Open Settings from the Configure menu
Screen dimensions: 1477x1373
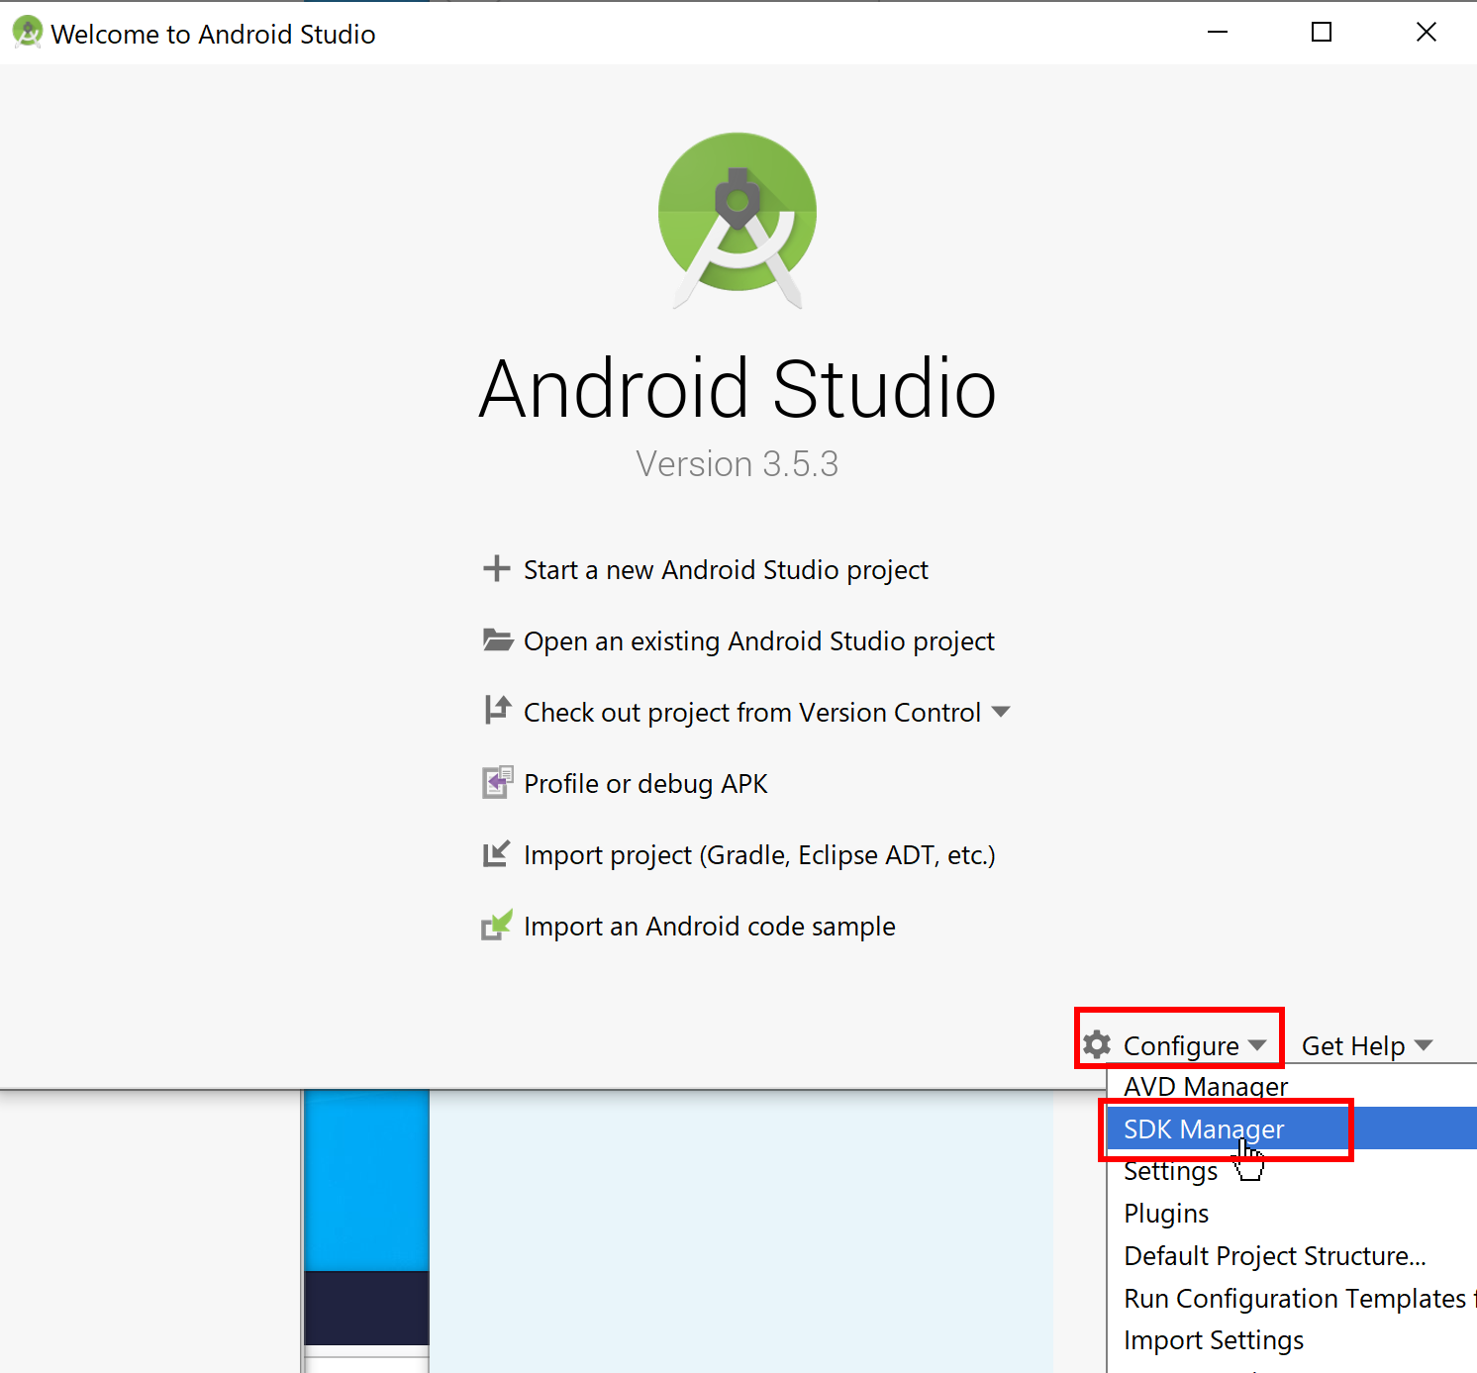(x=1170, y=1171)
